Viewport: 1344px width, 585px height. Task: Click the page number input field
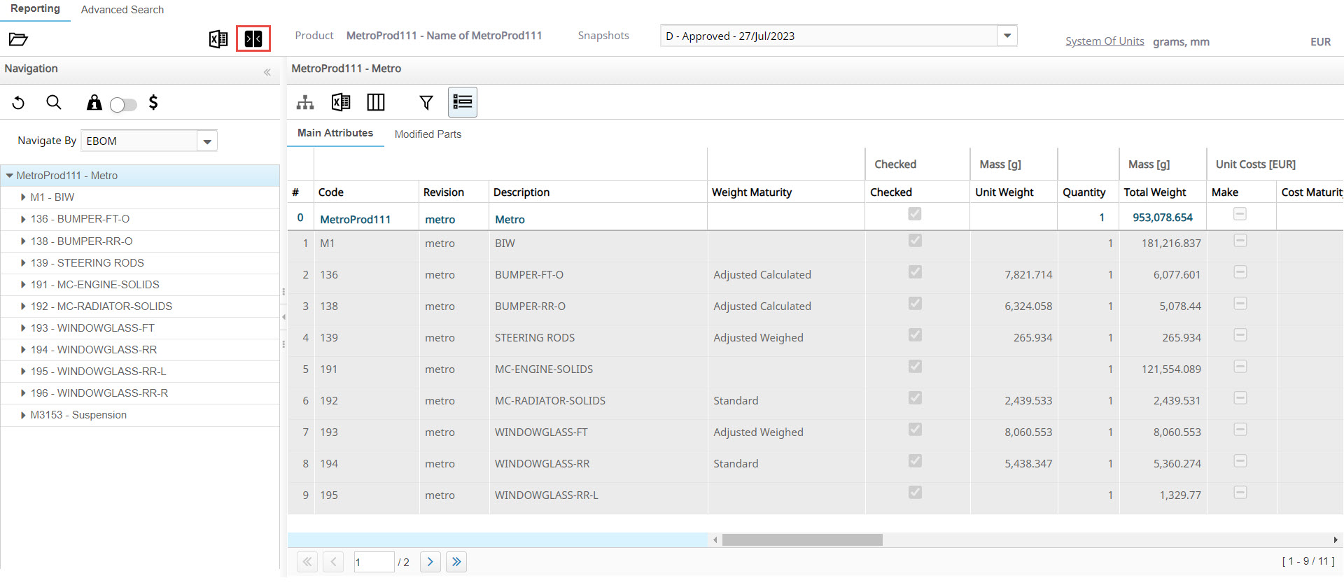(x=373, y=562)
